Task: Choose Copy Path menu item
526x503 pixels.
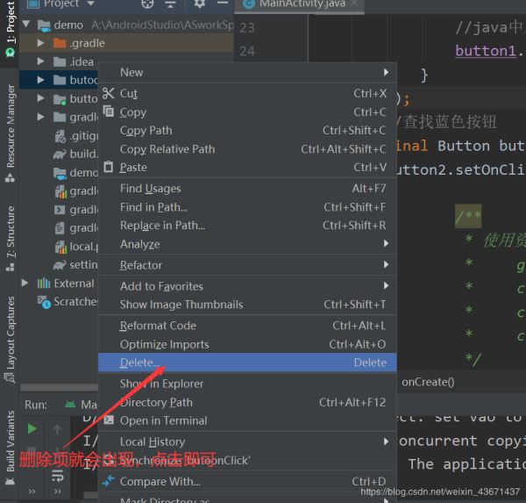Action: point(247,130)
